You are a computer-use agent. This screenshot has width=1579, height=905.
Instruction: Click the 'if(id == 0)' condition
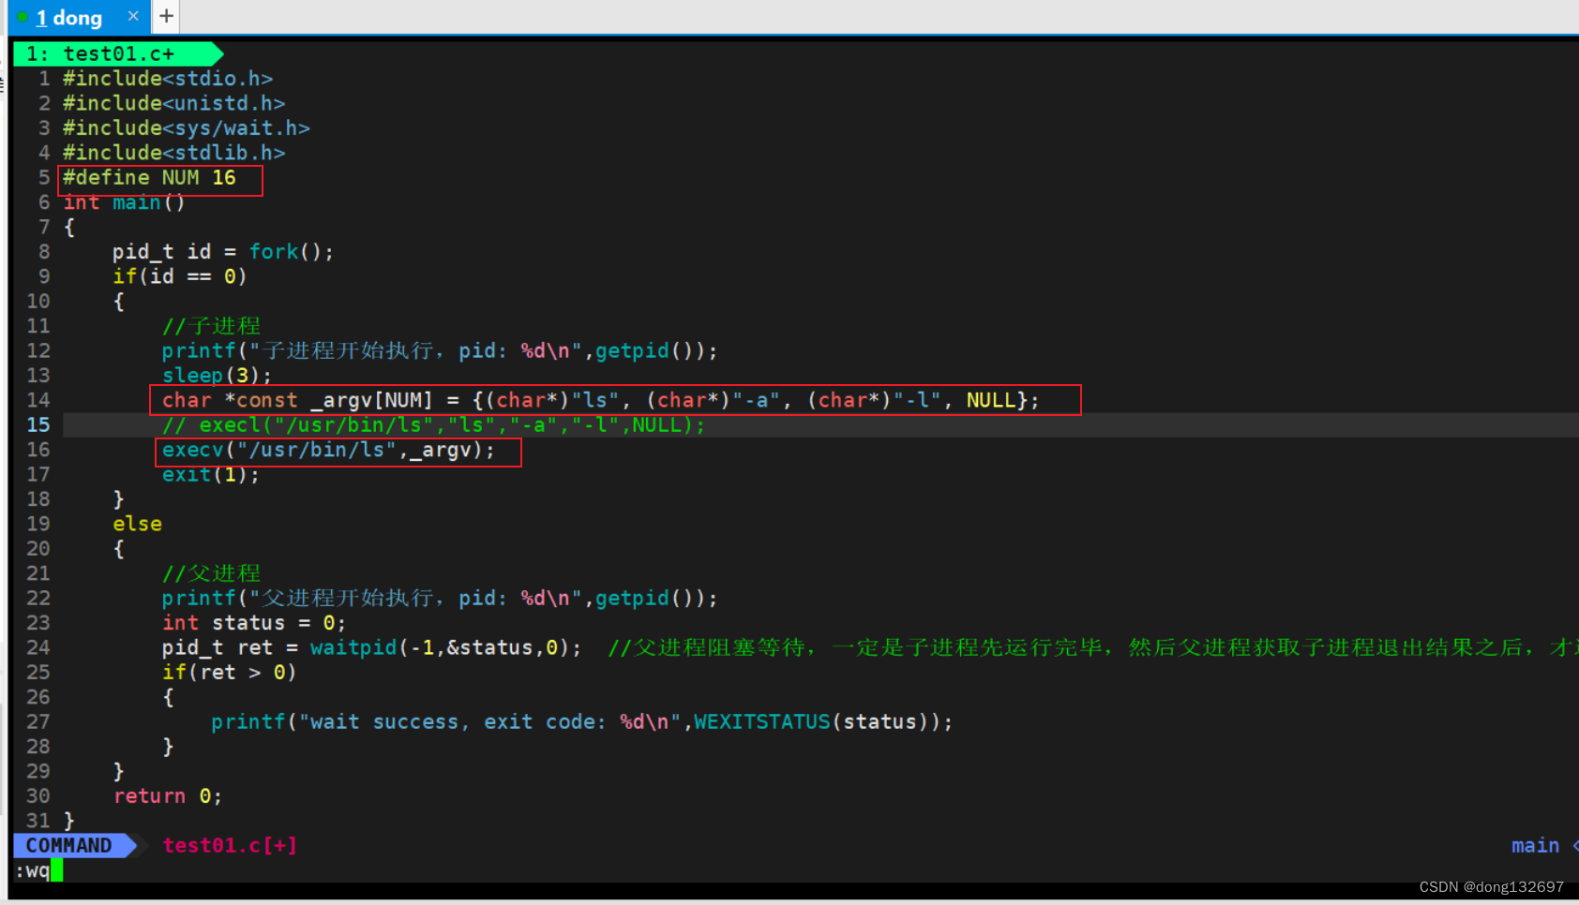click(179, 276)
